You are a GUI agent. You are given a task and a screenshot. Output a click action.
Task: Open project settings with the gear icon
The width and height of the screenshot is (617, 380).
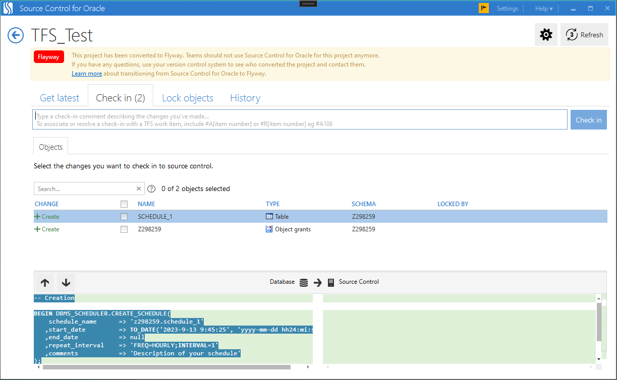tap(546, 35)
